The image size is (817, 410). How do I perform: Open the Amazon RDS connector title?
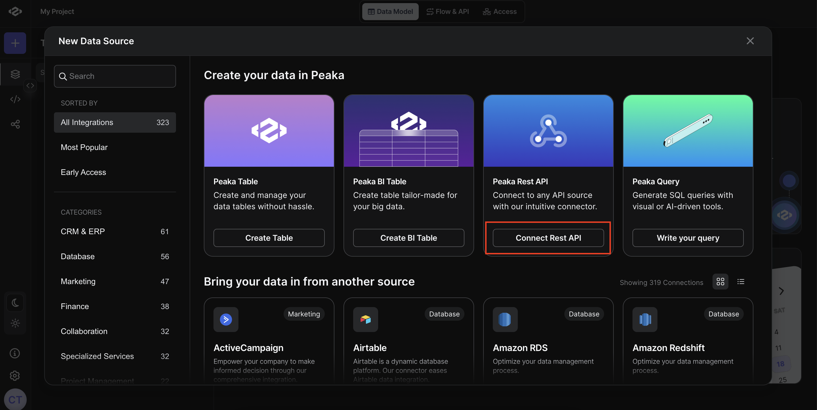(x=520, y=348)
